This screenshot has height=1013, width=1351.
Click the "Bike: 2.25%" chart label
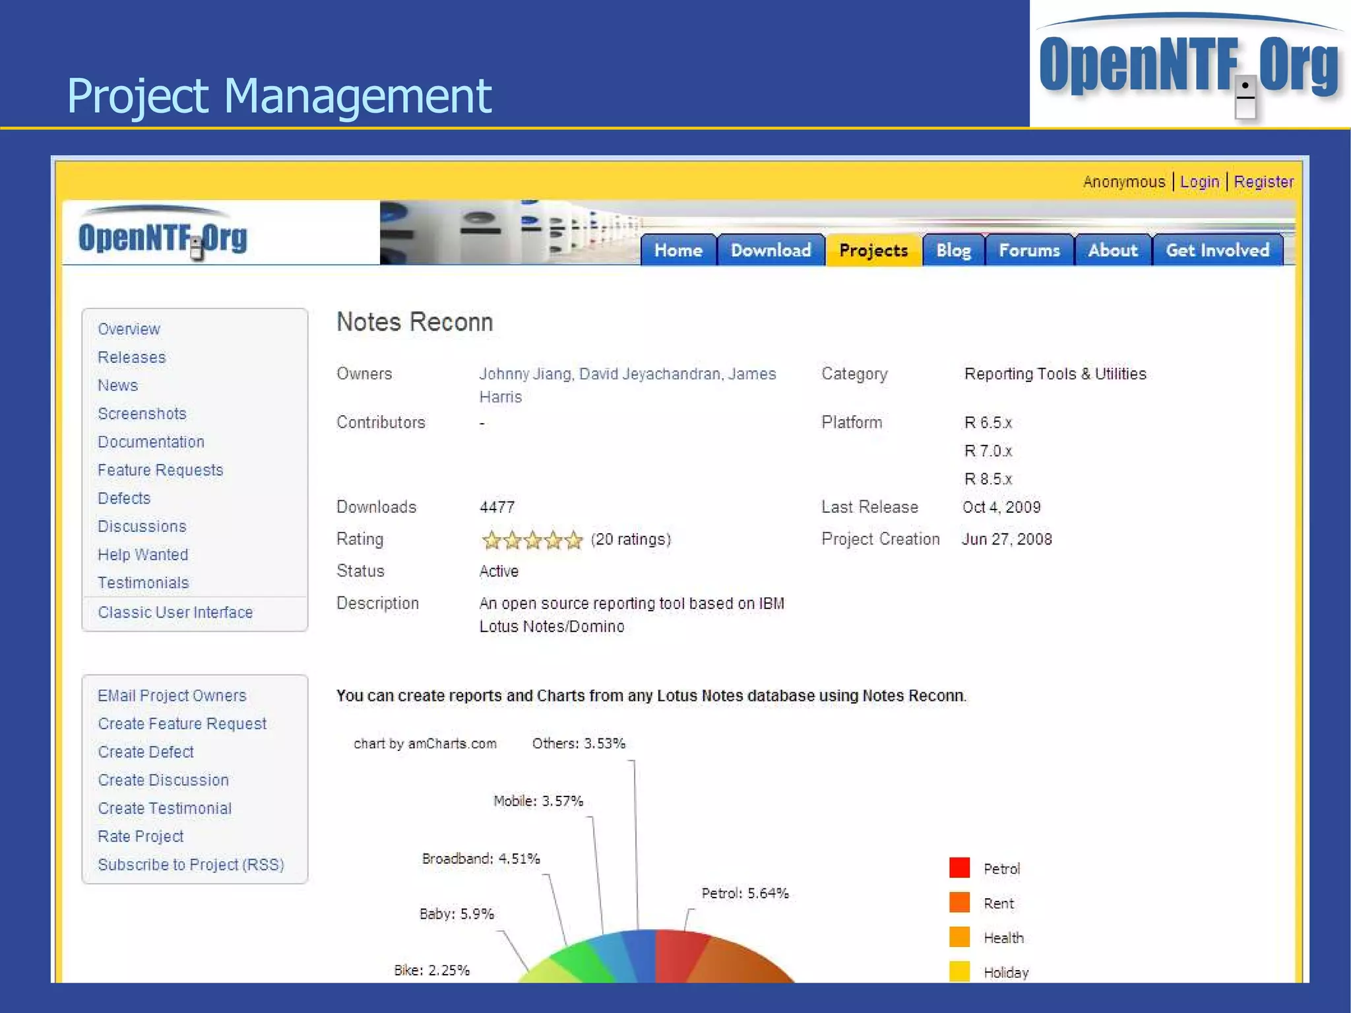tap(431, 970)
